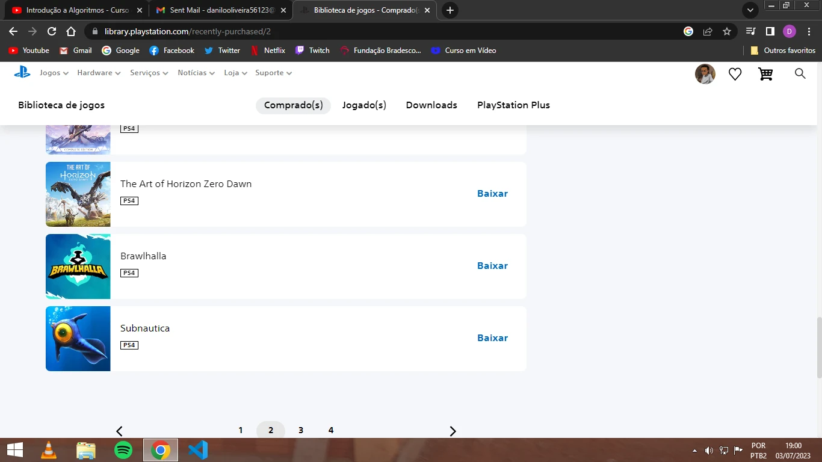
Task: Open a new browser tab
Action: (x=450, y=10)
